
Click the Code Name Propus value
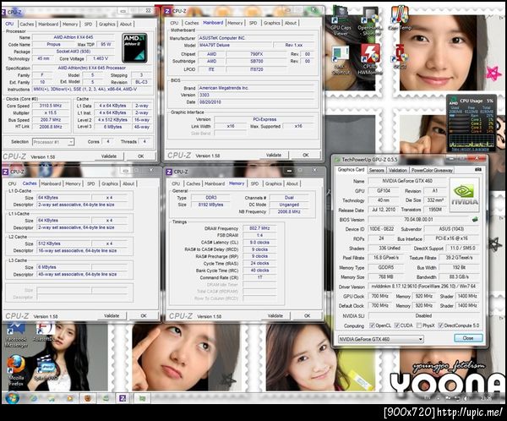click(53, 44)
